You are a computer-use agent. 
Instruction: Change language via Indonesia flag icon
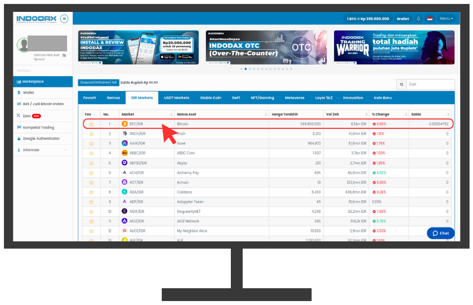point(430,19)
